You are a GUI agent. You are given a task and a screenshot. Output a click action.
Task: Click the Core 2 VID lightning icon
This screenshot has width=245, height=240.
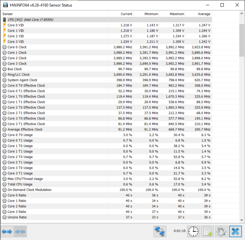[5, 36]
